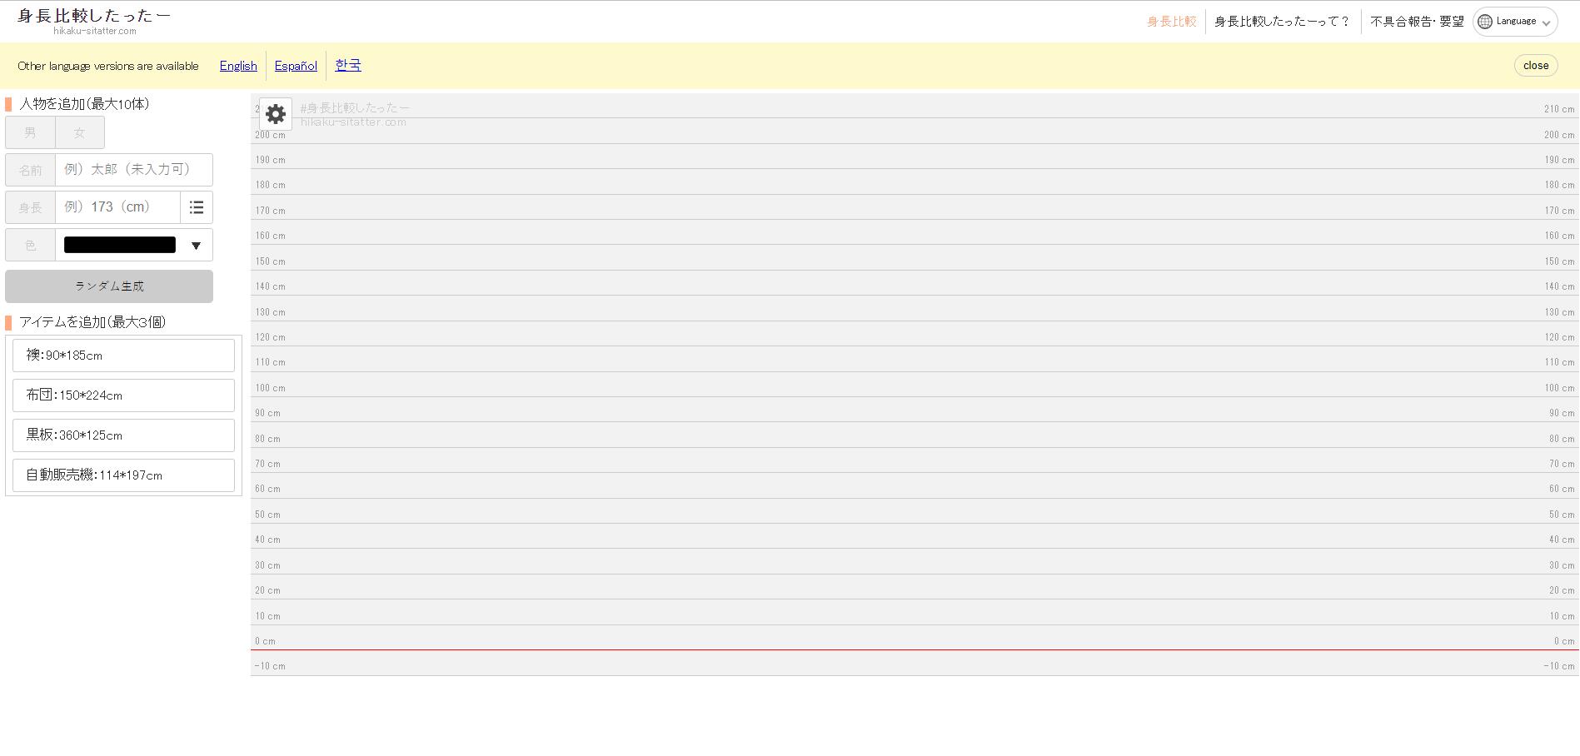Click the black color swatch
1580x756 pixels.
[x=120, y=246]
